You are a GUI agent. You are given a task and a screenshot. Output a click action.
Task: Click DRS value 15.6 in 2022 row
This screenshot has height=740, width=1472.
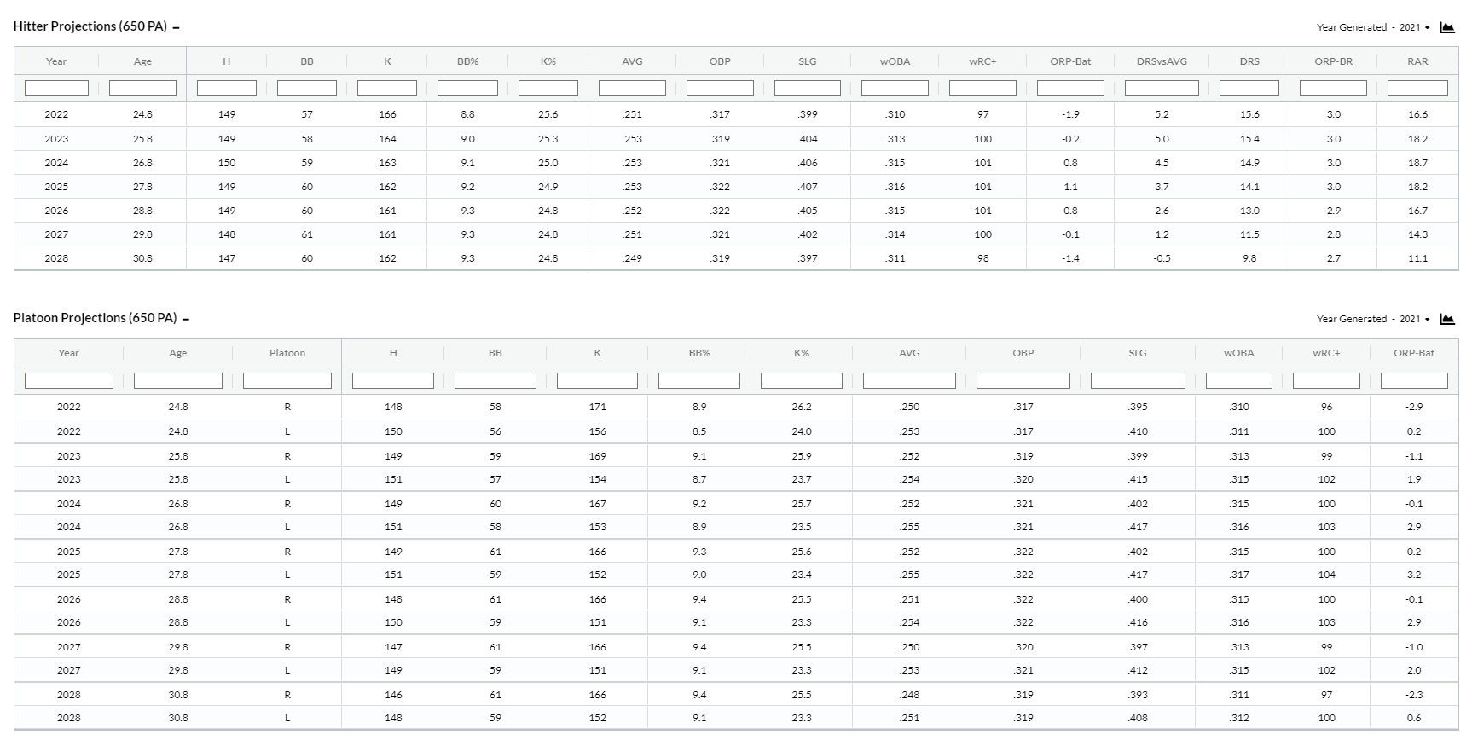tap(1249, 114)
